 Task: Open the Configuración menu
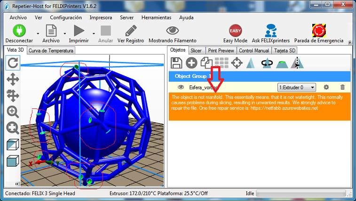tap(66, 17)
